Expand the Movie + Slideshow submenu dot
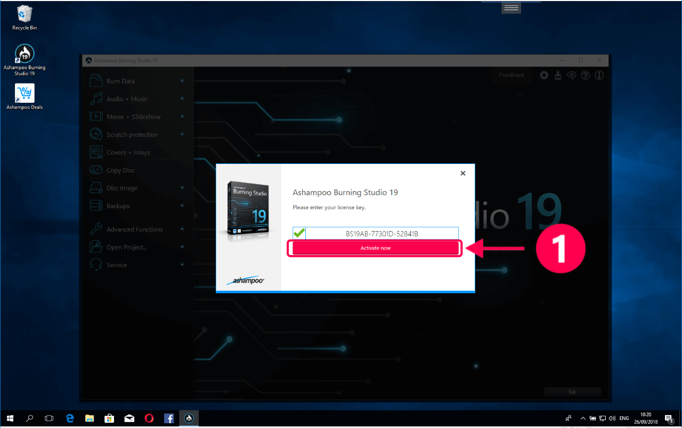This screenshot has width=682, height=428. (182, 117)
